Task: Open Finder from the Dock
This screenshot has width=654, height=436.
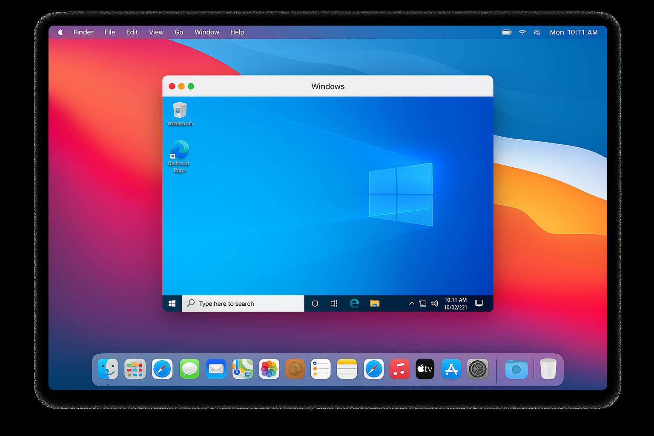Action: point(108,369)
